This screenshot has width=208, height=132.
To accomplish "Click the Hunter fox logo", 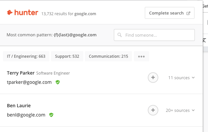I will pyautogui.click(x=10, y=13).
